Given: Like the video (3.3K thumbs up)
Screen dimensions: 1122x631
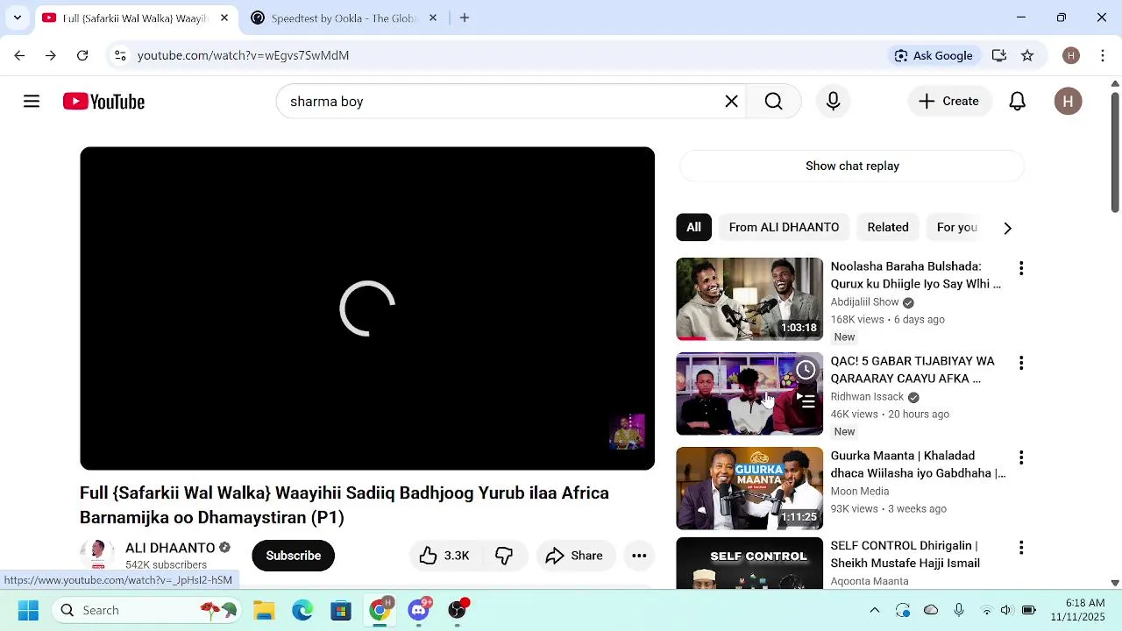Looking at the screenshot, I should [x=444, y=556].
